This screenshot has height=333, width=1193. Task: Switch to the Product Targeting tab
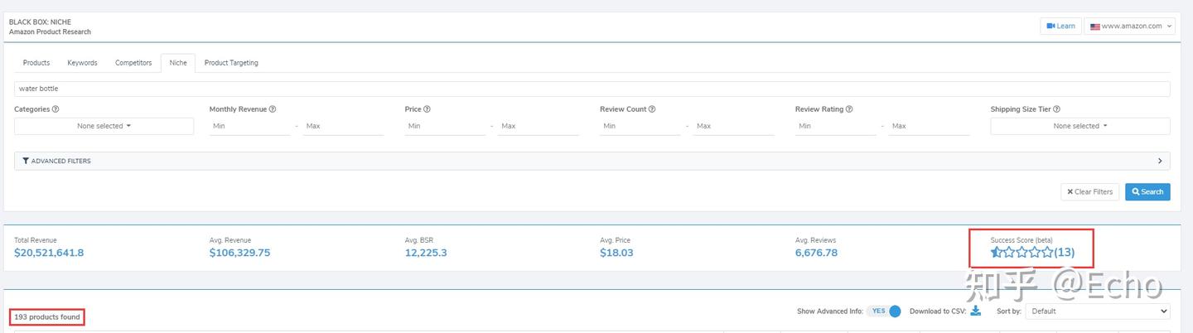tap(231, 63)
